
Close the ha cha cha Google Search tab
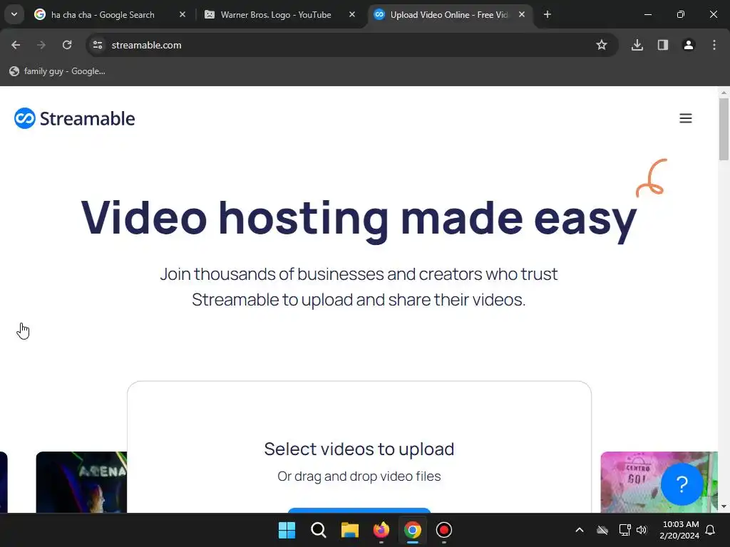tap(182, 14)
